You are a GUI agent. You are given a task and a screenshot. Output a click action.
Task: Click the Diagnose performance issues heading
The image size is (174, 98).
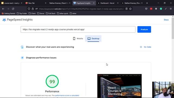[41, 58]
